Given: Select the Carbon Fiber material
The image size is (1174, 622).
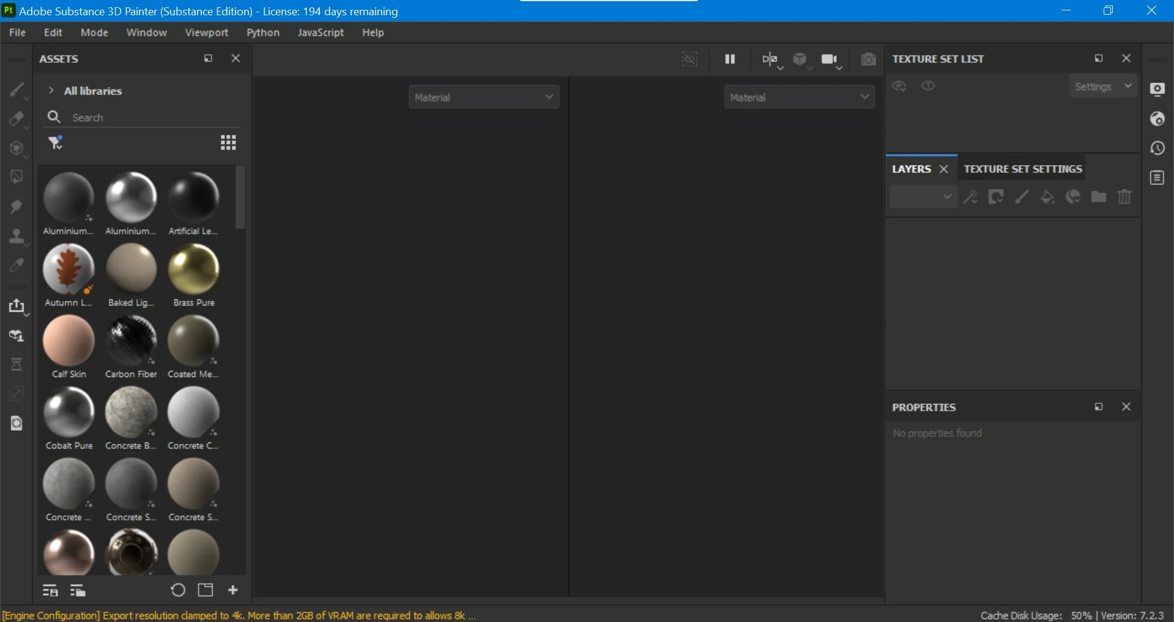Looking at the screenshot, I should (x=131, y=347).
